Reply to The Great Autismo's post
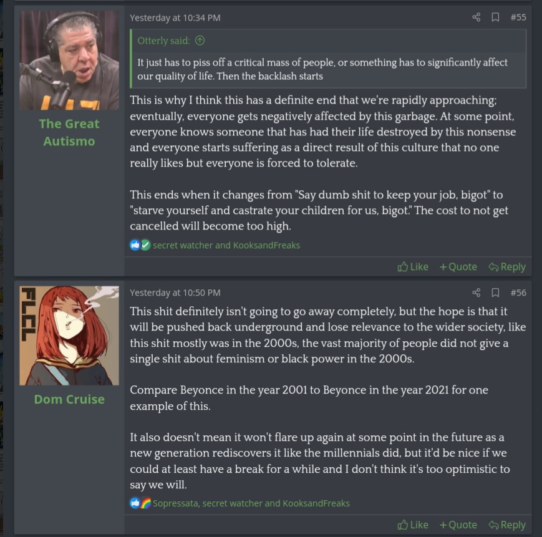 (x=506, y=266)
